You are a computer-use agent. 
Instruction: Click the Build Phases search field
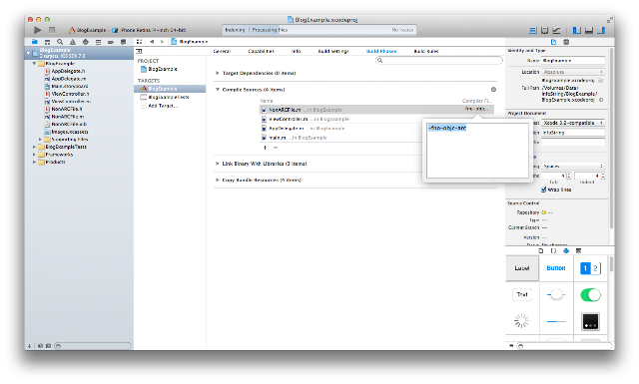[x=439, y=60]
